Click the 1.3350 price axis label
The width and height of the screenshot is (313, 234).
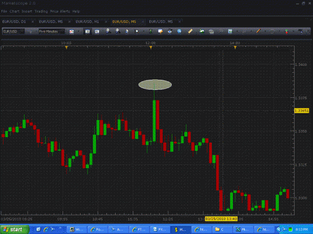tap(301, 131)
